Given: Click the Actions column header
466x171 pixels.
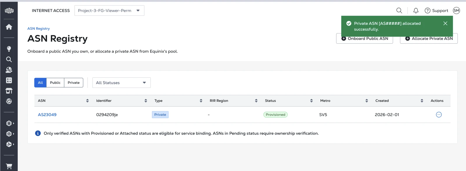Looking at the screenshot, I should point(437,101).
